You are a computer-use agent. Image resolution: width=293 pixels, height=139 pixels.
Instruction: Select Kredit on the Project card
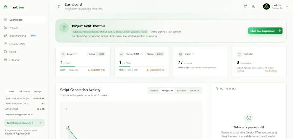tap(101, 54)
